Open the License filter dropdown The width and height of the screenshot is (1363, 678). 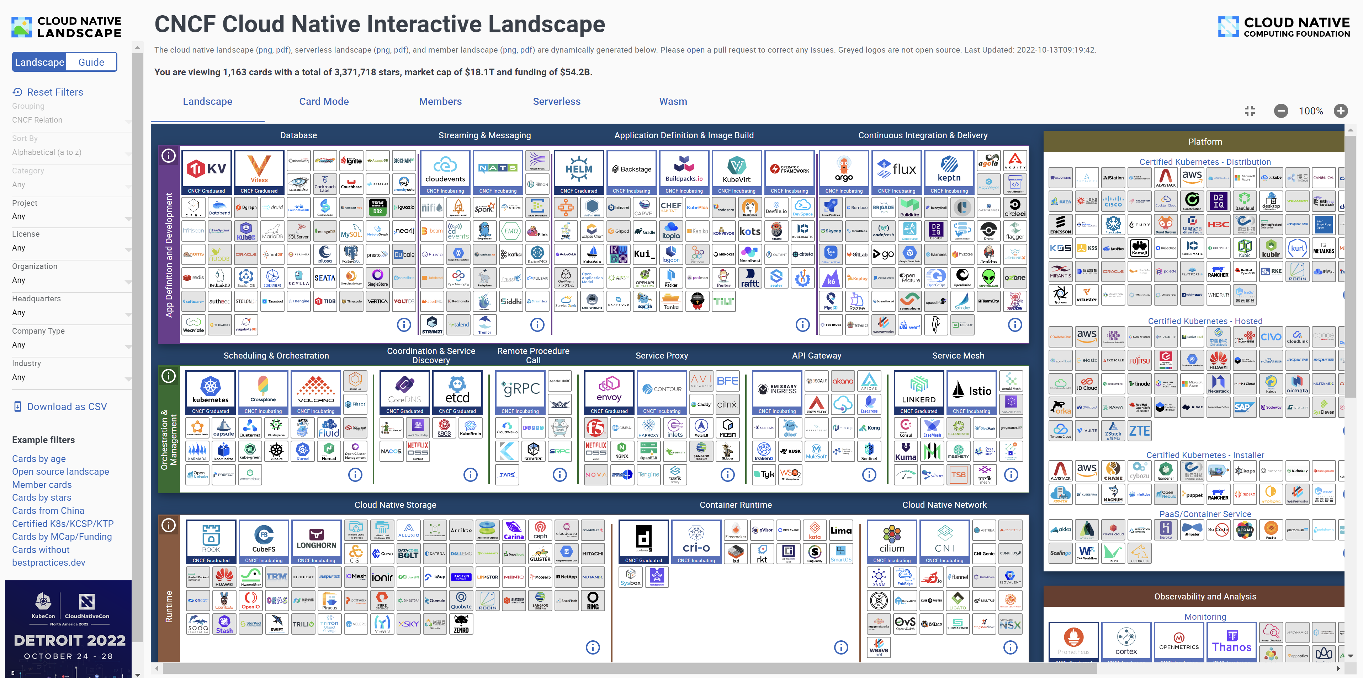(x=71, y=248)
